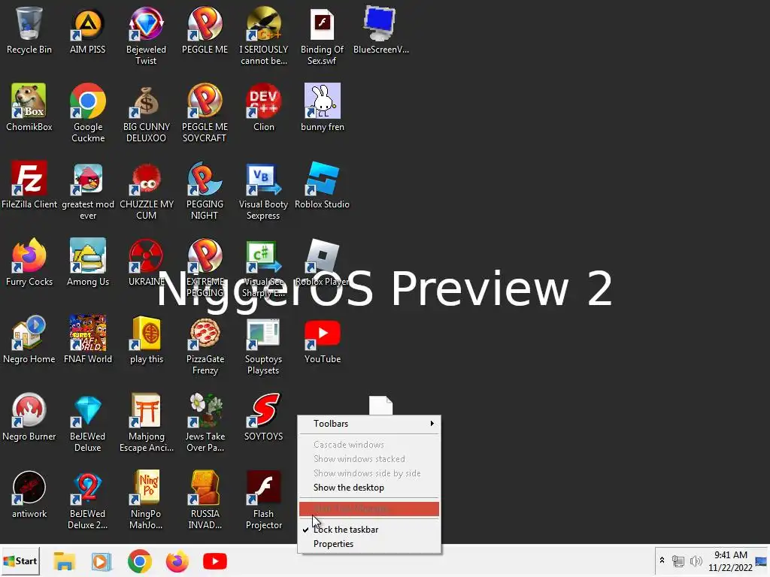Click the highlighted red context menu entry

[x=369, y=509]
